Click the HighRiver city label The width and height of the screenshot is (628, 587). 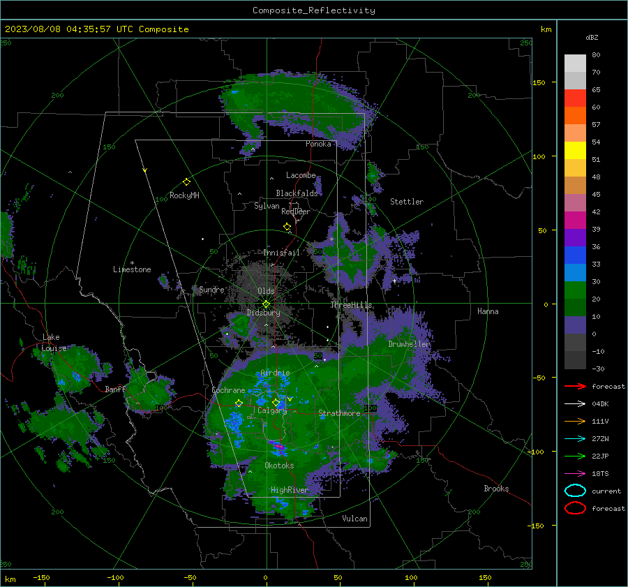289,490
